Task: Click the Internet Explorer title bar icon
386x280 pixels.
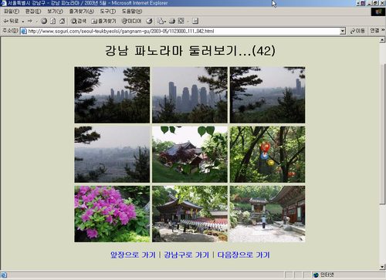Action: 4,3
